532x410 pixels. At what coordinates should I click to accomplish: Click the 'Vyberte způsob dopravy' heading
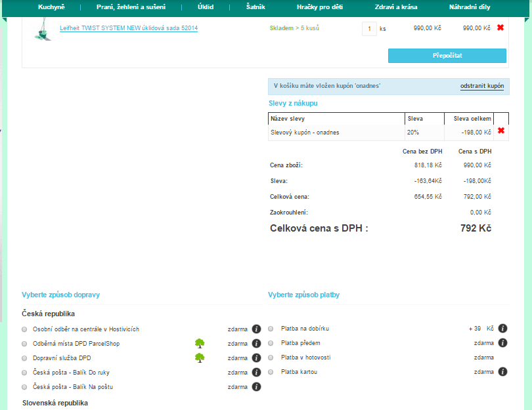click(x=60, y=295)
